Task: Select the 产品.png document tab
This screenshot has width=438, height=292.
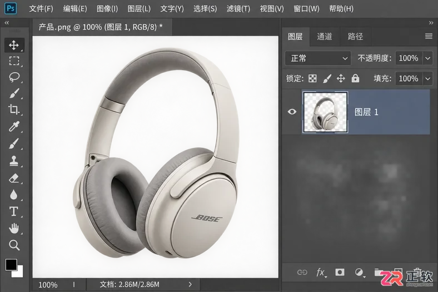Action: 102,27
